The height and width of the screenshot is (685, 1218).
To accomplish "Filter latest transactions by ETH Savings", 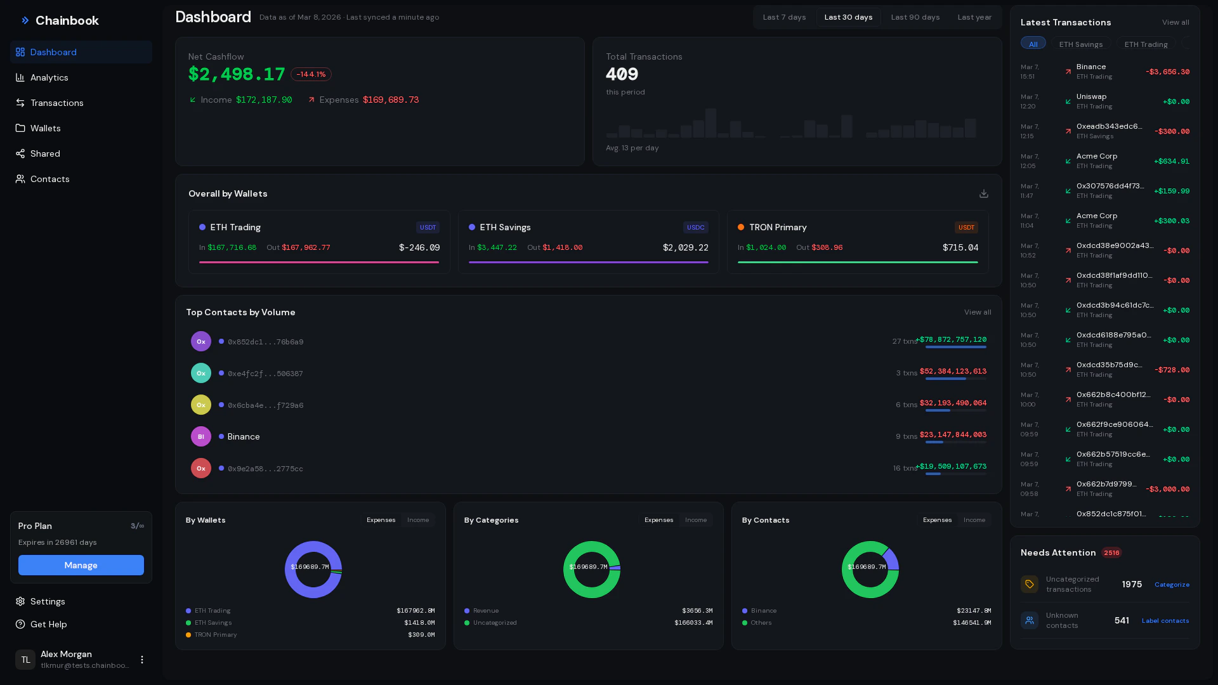I will 1081,44.
